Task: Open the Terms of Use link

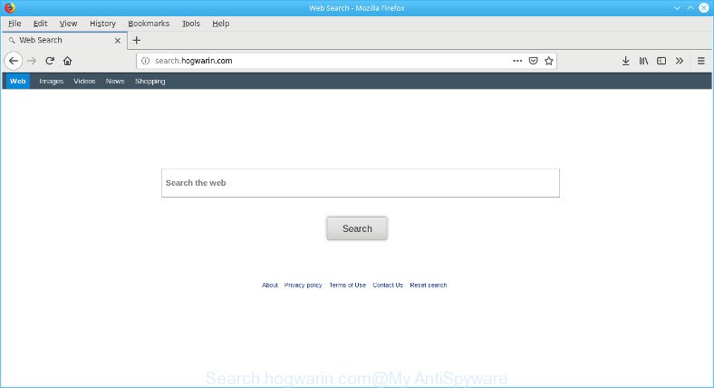Action: [x=347, y=285]
